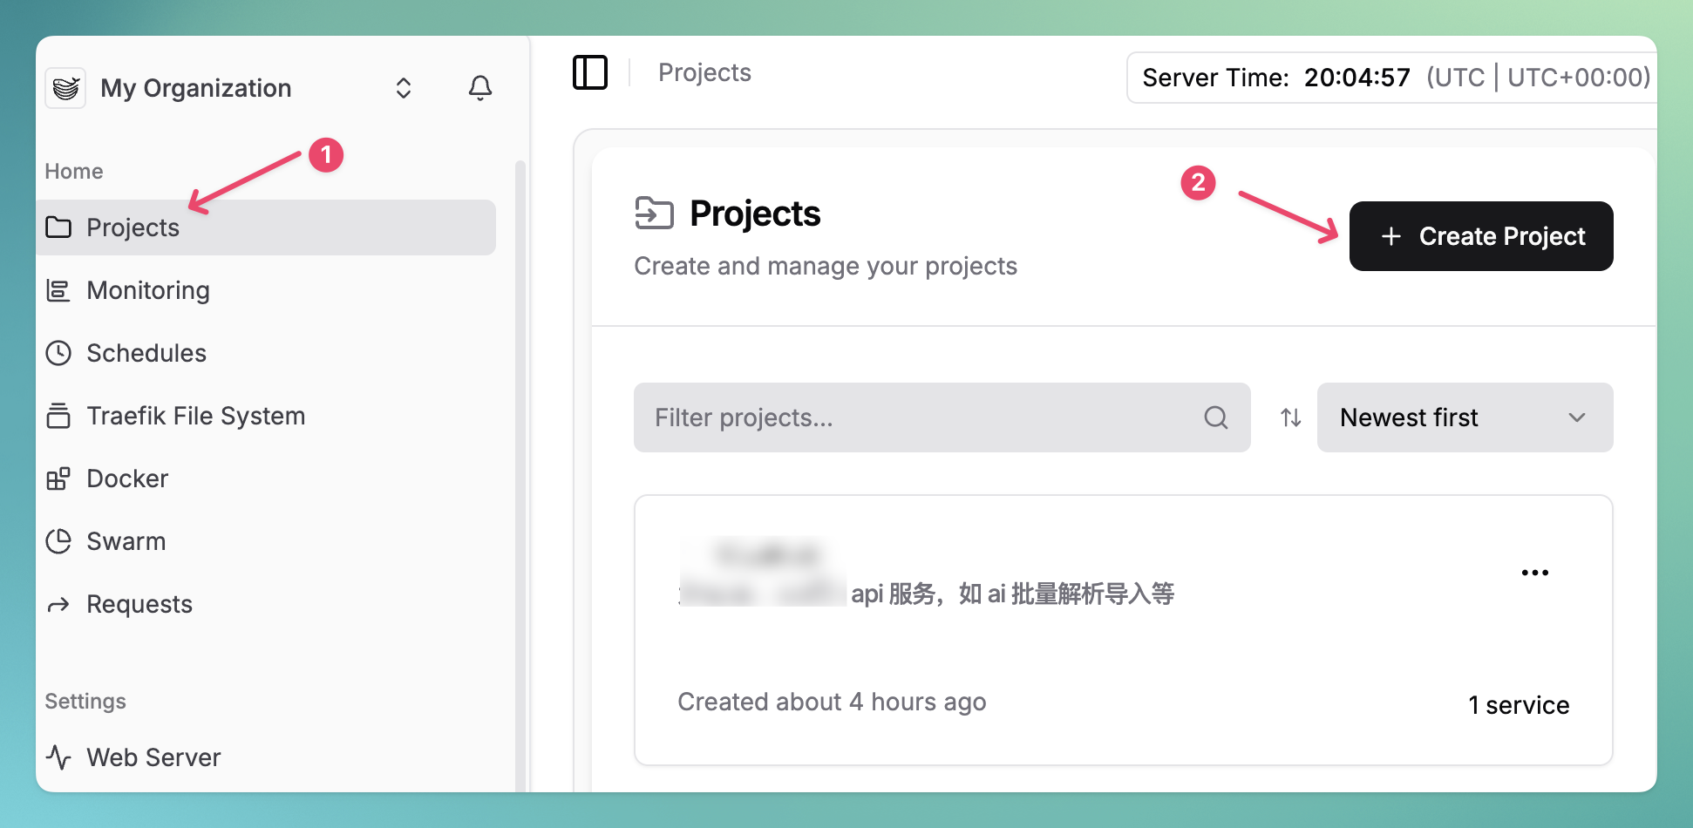Click the organization logo icon
Image resolution: width=1693 pixels, height=828 pixels.
pos(65,88)
